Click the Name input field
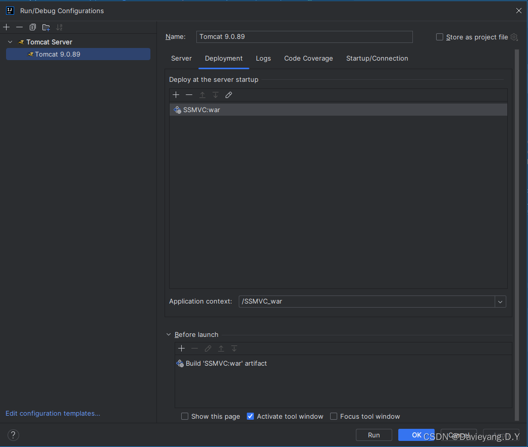The width and height of the screenshot is (528, 447). point(304,37)
